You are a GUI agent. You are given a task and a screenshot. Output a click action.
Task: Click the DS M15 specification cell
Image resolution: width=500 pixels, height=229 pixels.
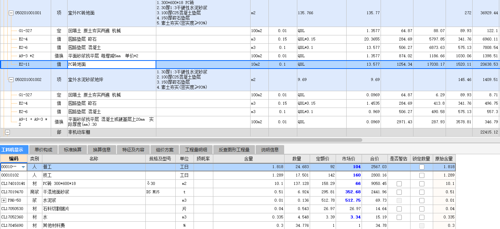coord(160,192)
